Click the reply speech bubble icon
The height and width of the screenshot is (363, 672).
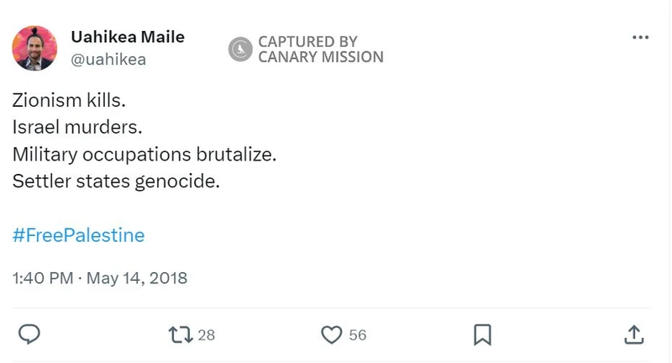pyautogui.click(x=29, y=334)
